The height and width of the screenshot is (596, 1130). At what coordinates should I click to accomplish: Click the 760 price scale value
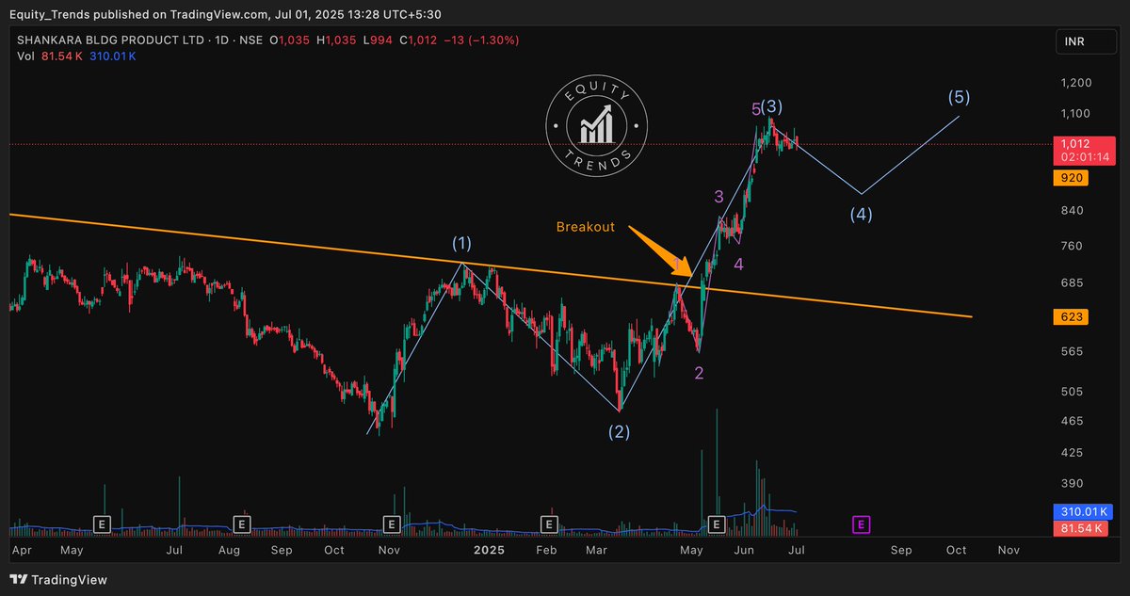(x=1073, y=247)
